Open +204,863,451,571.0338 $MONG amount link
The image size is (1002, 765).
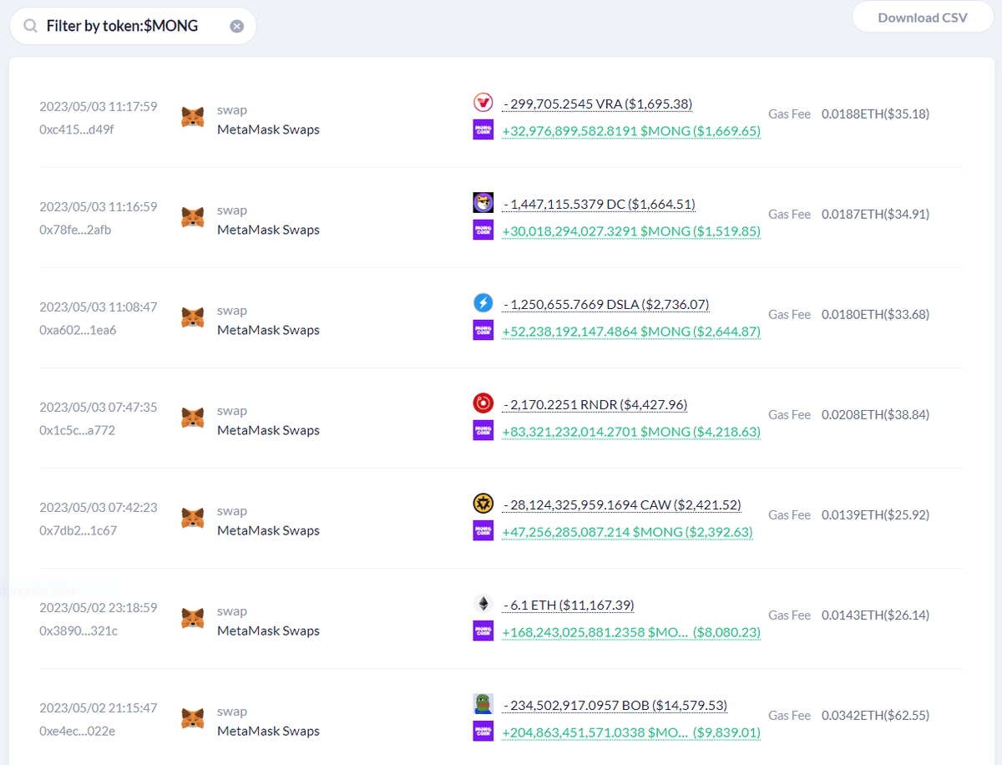(631, 732)
